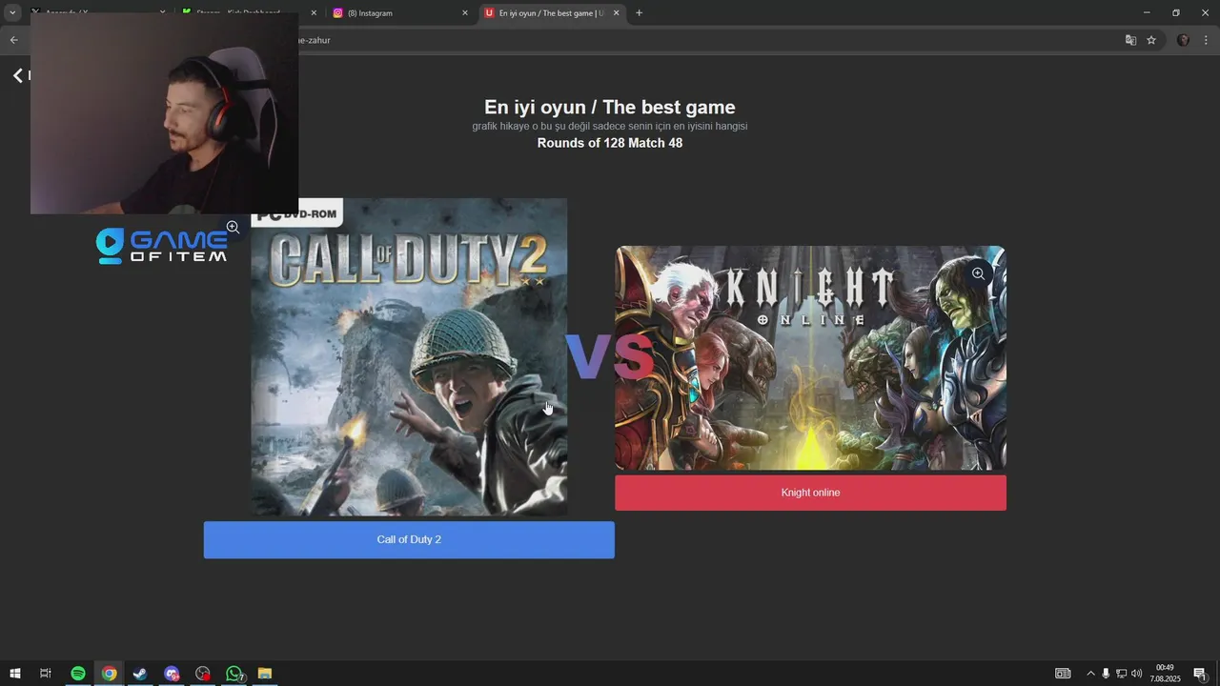Open WhatsApp from the taskbar
Screen dimensions: 1220x686
pos(234,674)
